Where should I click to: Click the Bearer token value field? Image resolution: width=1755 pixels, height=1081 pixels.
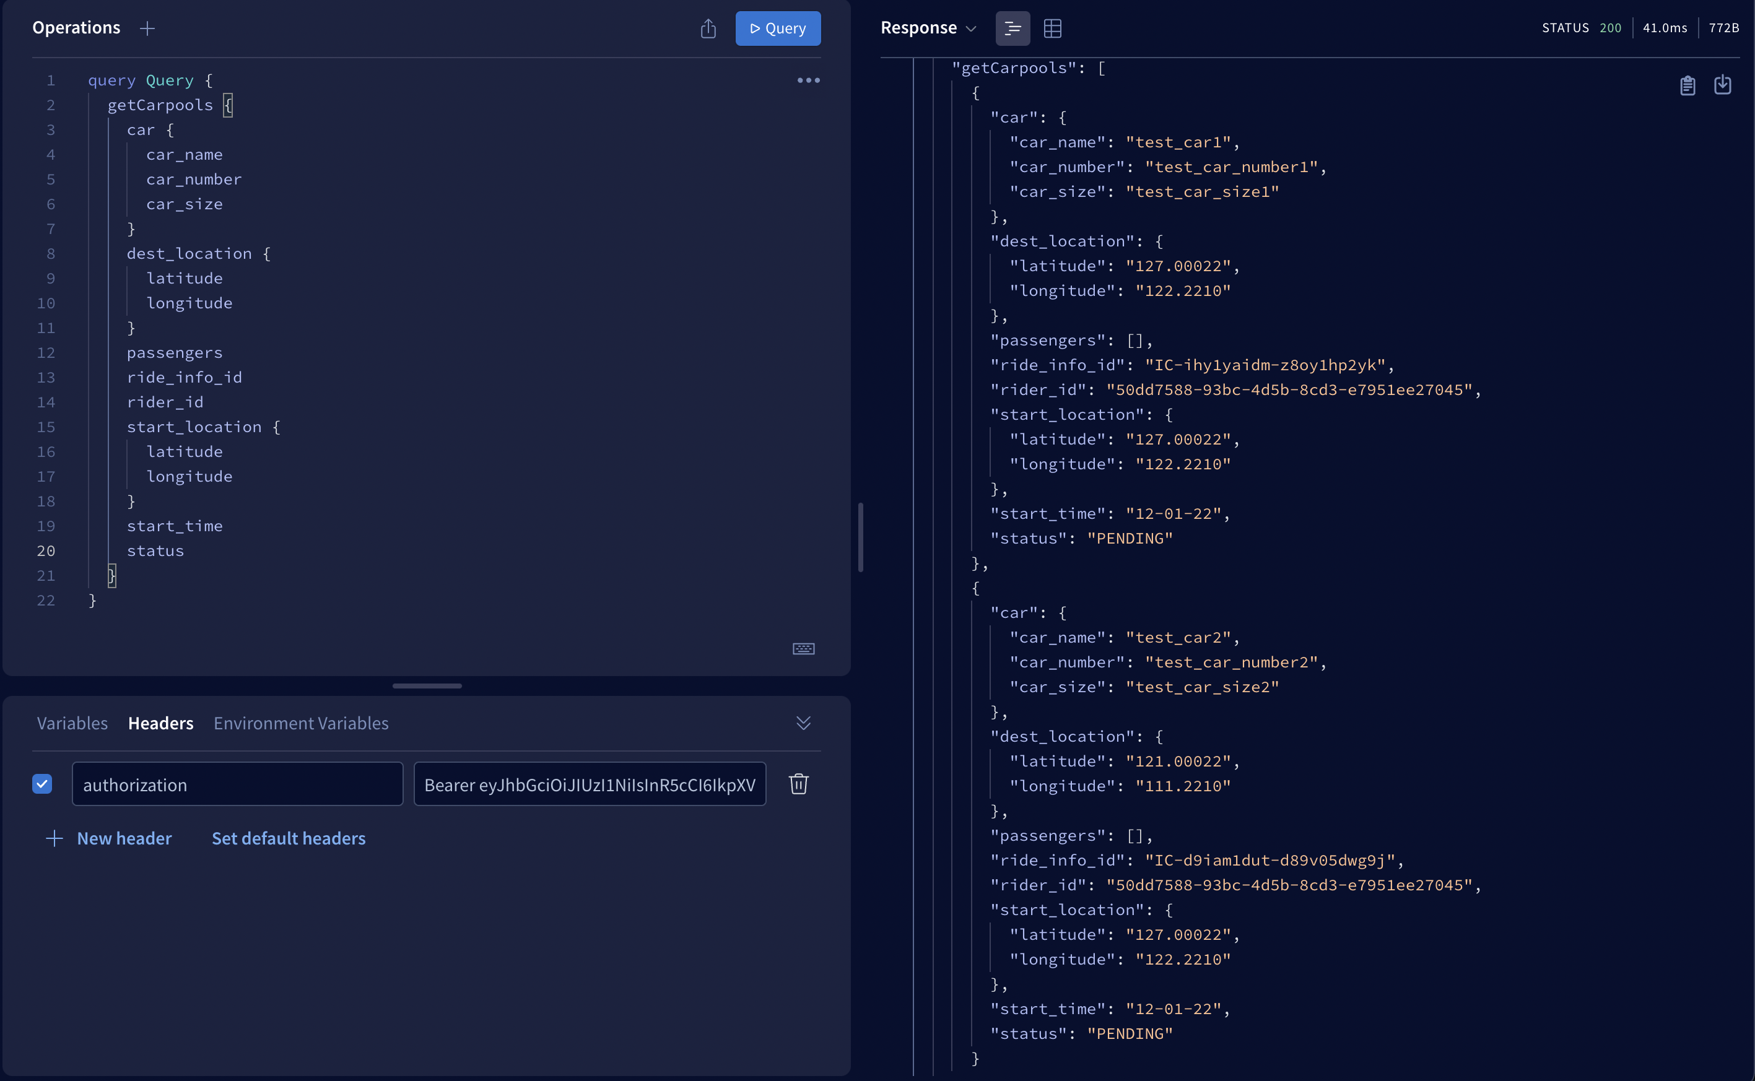coord(590,784)
